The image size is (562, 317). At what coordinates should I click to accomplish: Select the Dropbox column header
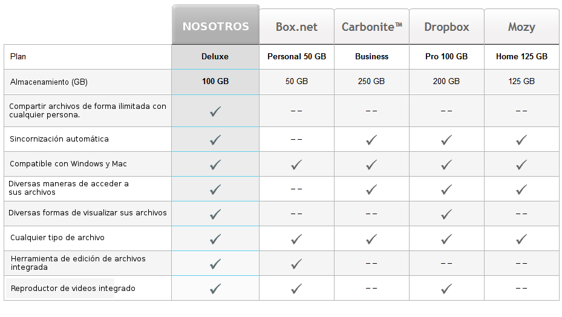[446, 27]
